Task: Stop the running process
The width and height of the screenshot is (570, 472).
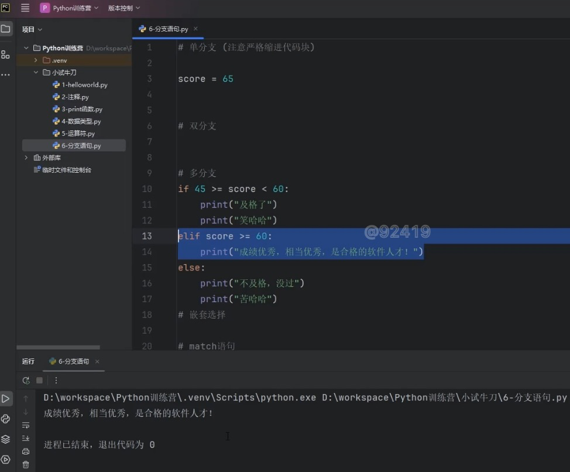Action: pyautogui.click(x=40, y=381)
